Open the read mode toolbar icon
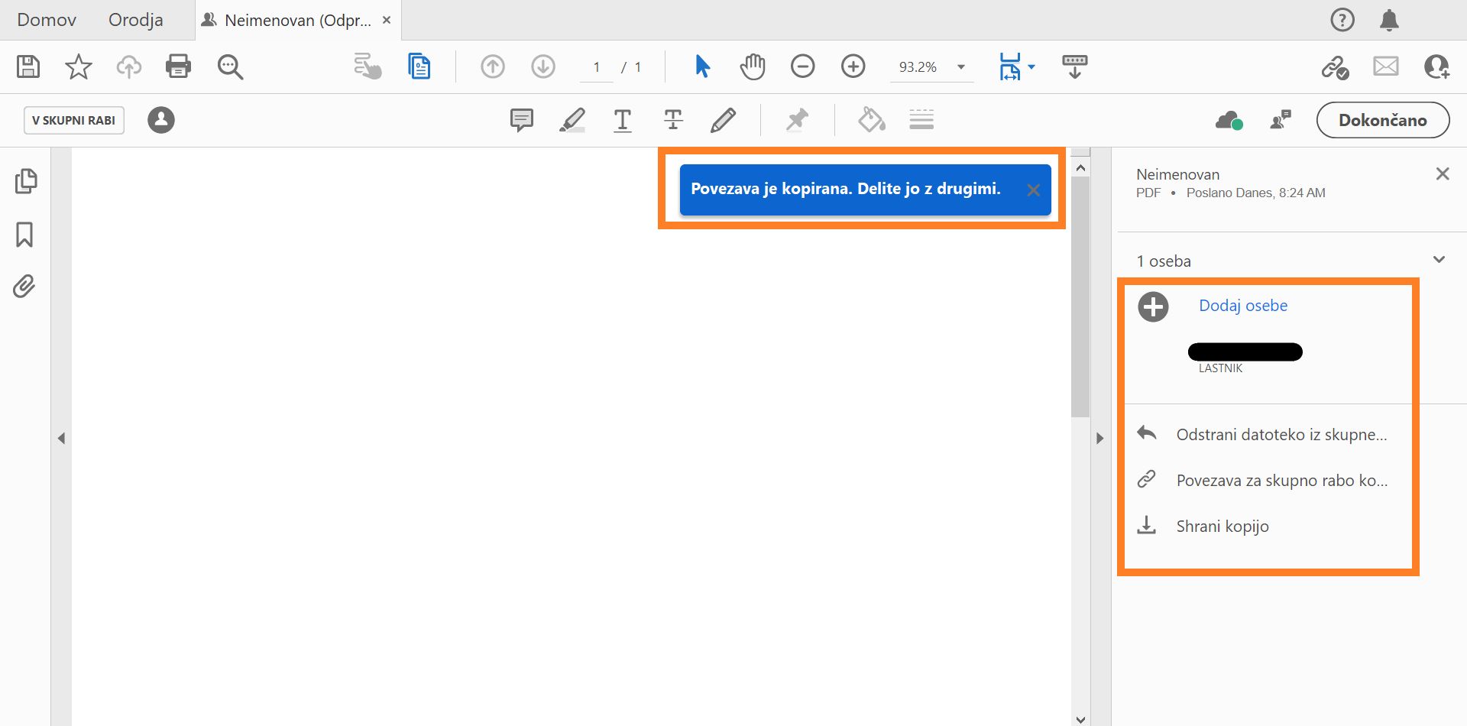The image size is (1467, 726). tap(1074, 66)
